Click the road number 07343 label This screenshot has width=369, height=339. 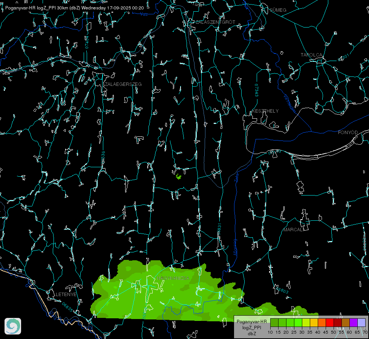[257, 90]
